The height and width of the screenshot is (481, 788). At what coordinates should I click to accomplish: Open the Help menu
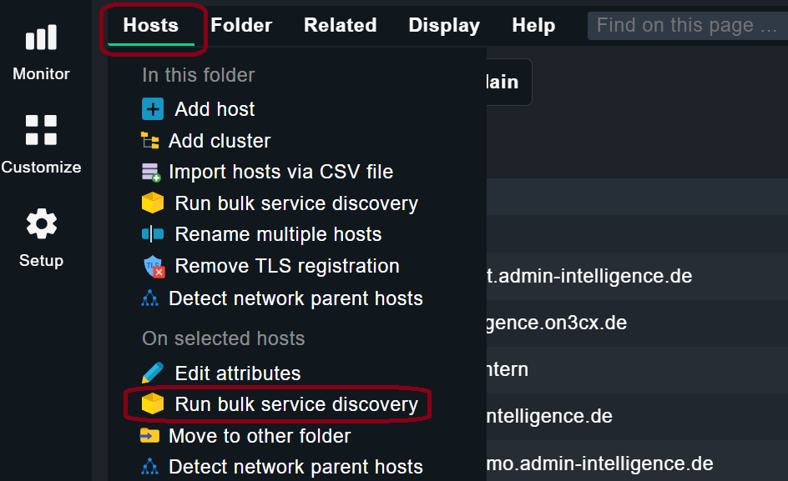(533, 25)
